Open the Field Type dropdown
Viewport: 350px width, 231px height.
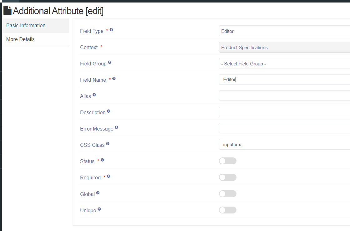pos(284,31)
